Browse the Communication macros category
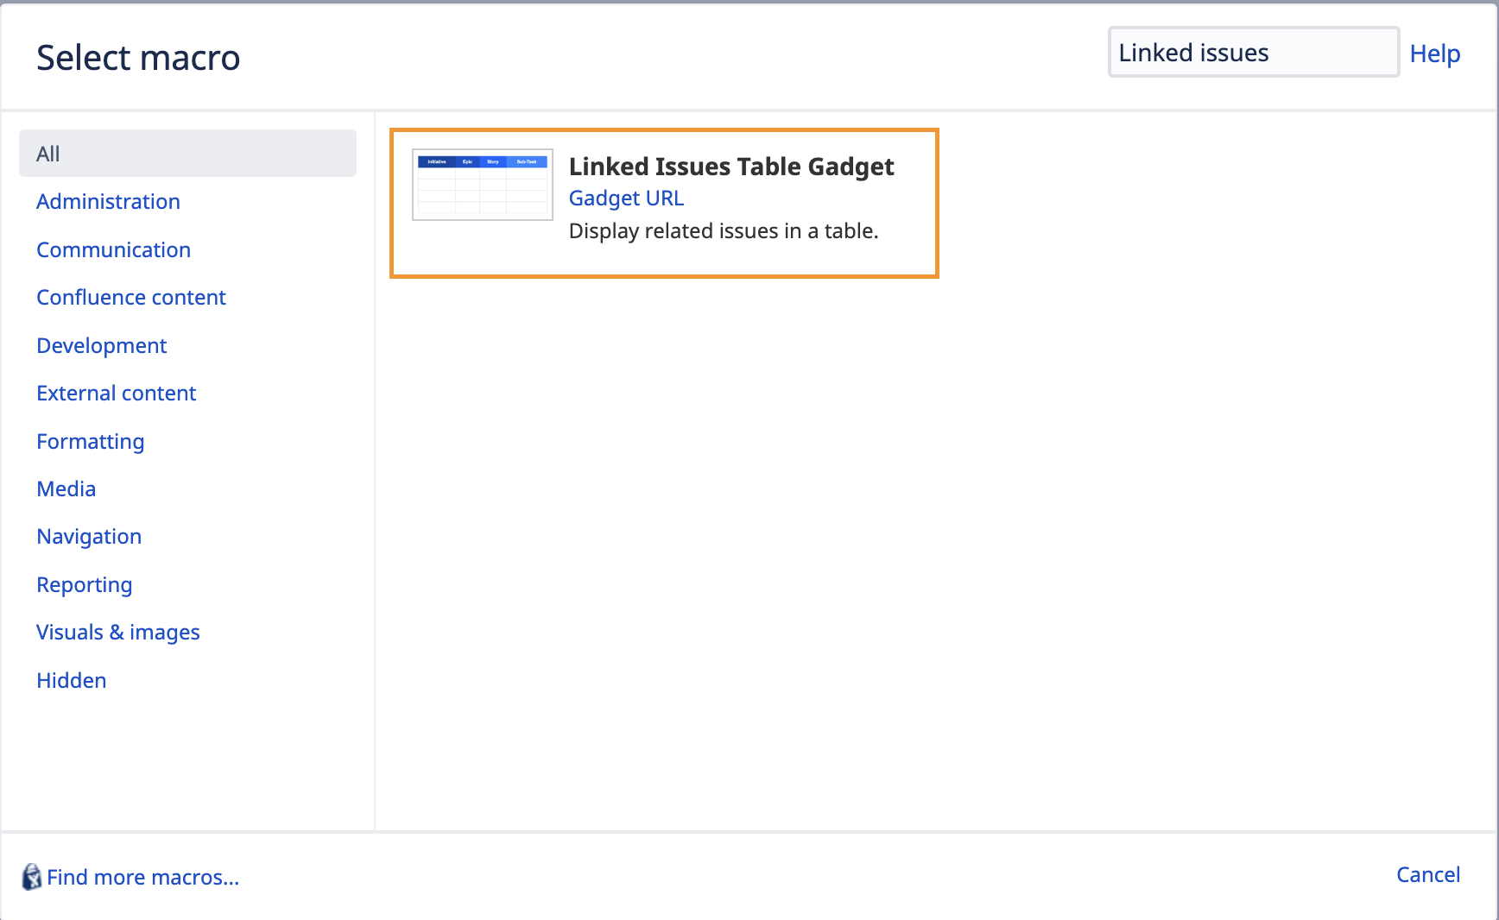 (x=113, y=249)
